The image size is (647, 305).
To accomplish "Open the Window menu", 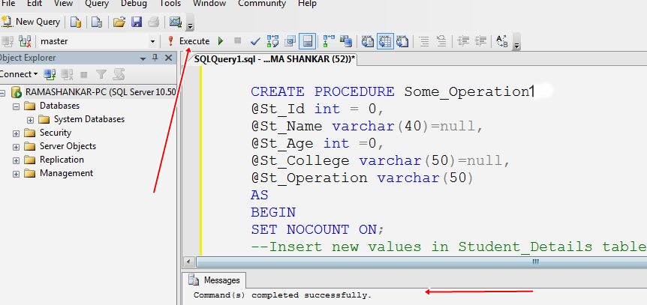I will point(209,4).
